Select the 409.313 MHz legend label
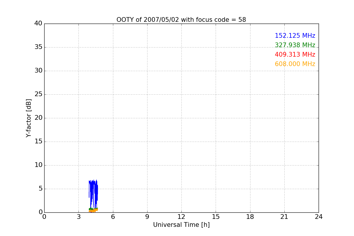354x236 pixels. [295, 55]
